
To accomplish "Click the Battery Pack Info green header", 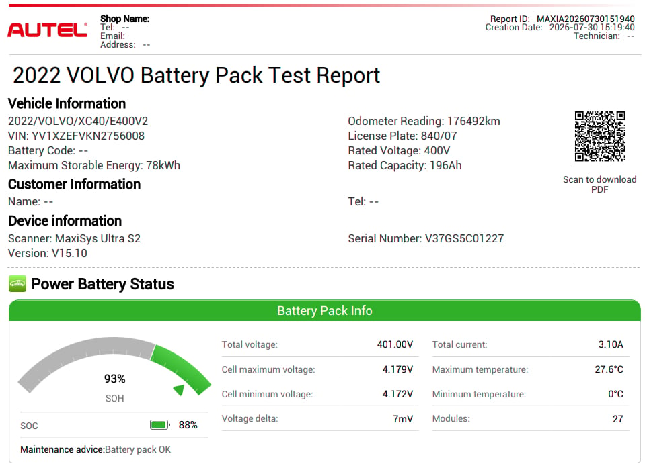I will click(x=325, y=311).
